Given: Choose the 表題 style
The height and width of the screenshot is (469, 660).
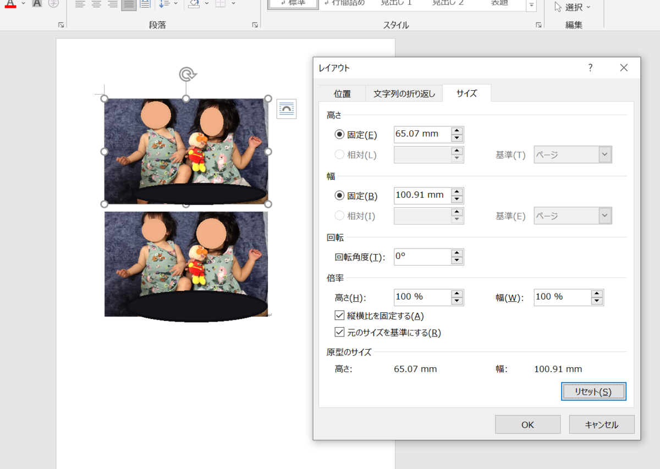Looking at the screenshot, I should point(499,3).
